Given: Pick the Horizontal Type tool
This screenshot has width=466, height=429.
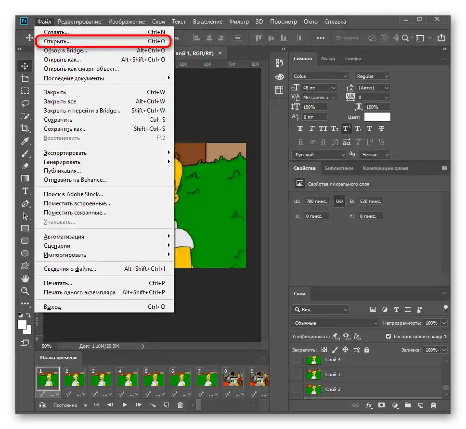Looking at the screenshot, I should [x=25, y=191].
